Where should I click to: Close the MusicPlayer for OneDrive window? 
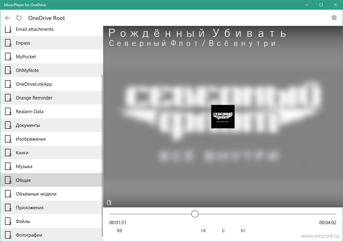(x=335, y=5)
